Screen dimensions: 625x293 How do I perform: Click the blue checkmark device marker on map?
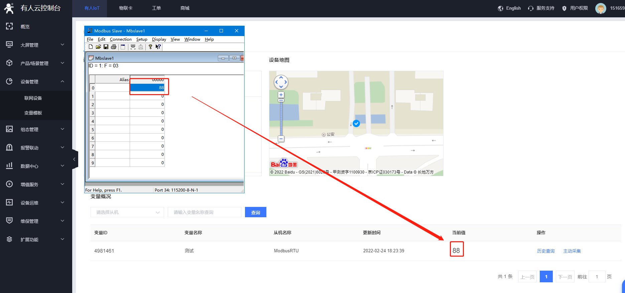pos(356,123)
